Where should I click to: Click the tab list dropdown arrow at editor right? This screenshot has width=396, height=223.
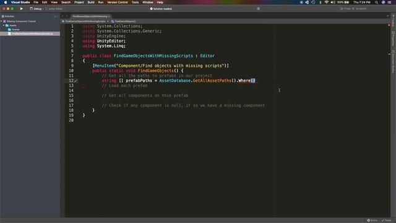tap(388, 16)
